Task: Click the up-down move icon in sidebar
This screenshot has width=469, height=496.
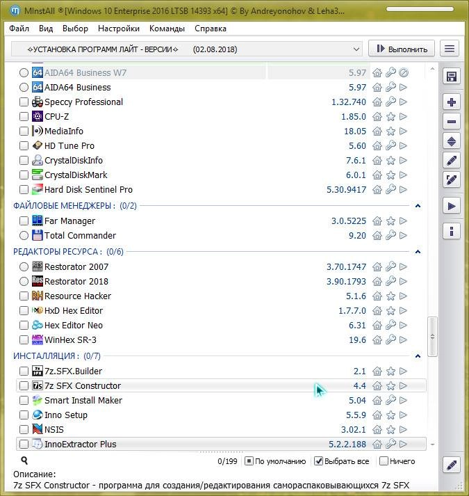Action: tap(452, 141)
